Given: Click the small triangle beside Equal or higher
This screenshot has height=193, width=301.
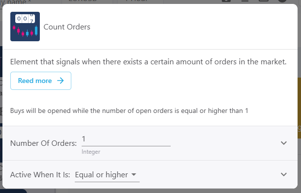Looking at the screenshot, I should pos(134,175).
